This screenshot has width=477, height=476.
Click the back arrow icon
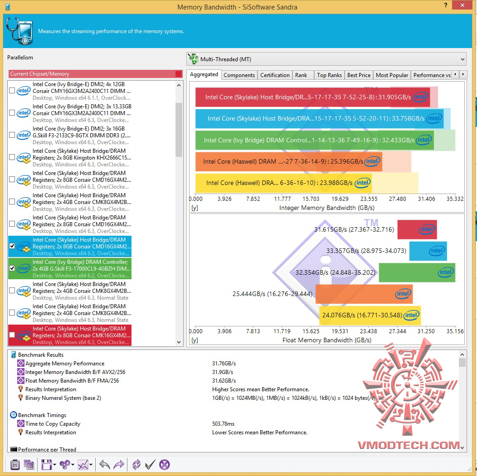click(x=105, y=465)
